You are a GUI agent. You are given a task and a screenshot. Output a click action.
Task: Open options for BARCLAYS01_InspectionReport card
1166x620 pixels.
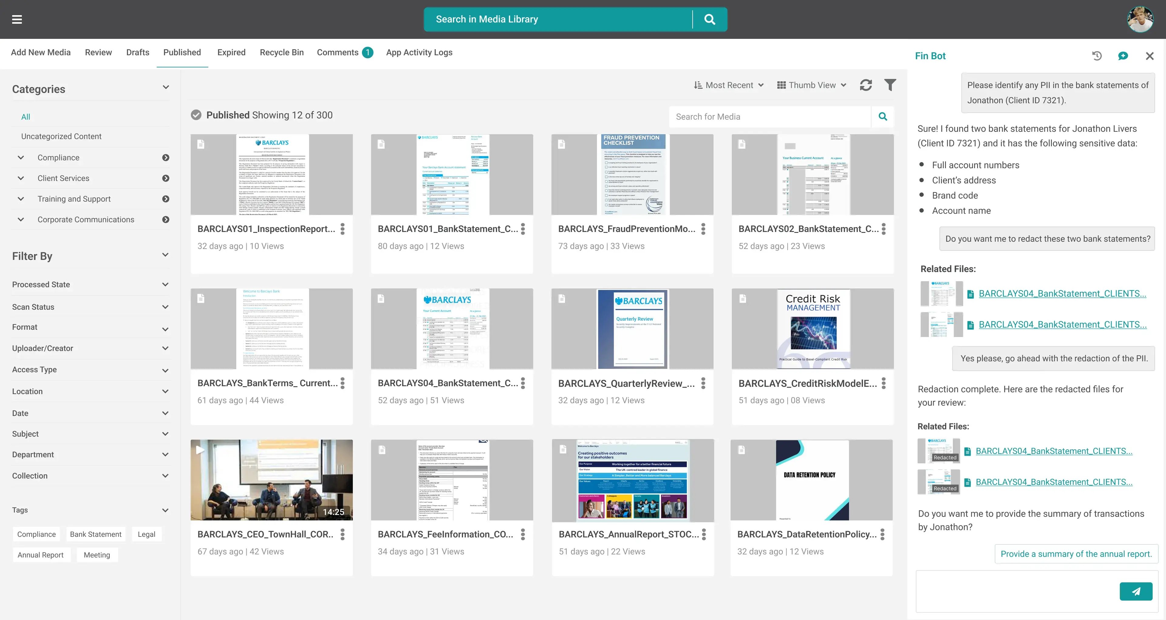point(343,229)
